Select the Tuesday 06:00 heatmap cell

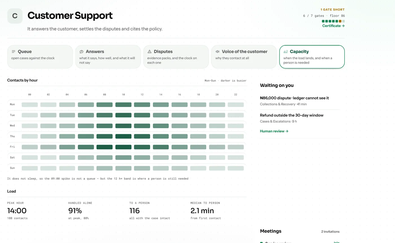click(86, 115)
